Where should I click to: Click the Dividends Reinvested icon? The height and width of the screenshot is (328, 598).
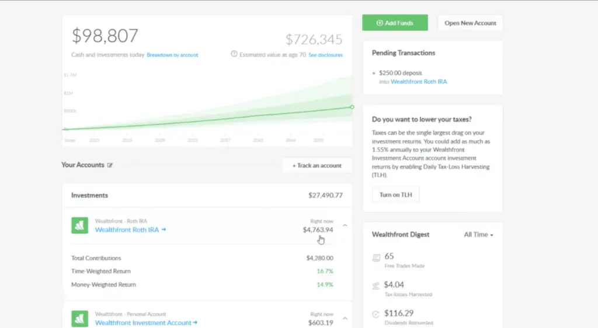(376, 315)
